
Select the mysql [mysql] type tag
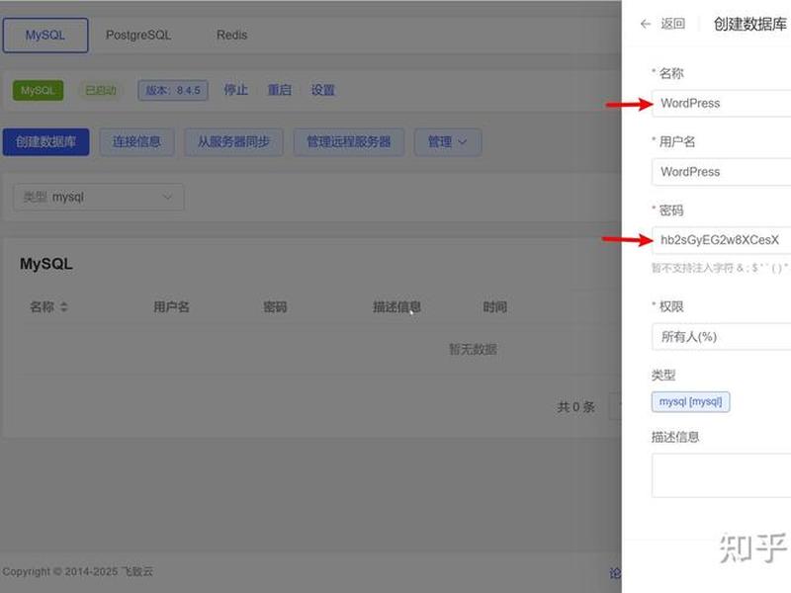pos(690,402)
